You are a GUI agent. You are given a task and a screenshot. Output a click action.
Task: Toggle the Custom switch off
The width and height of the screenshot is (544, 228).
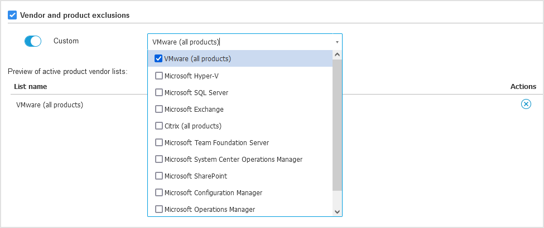click(33, 41)
